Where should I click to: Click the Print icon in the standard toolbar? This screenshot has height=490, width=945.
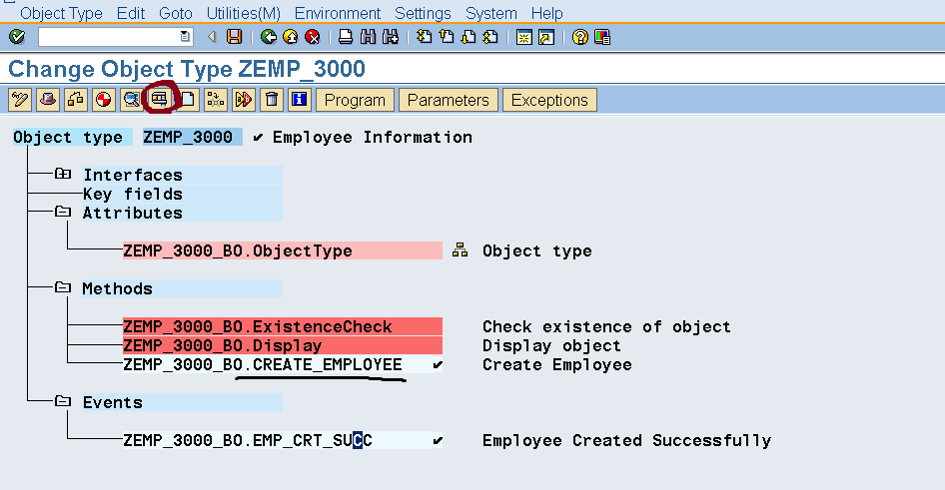(346, 37)
